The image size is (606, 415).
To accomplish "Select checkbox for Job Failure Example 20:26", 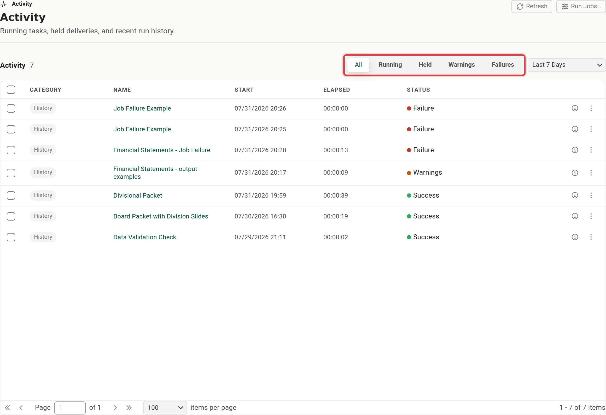I will pos(11,108).
